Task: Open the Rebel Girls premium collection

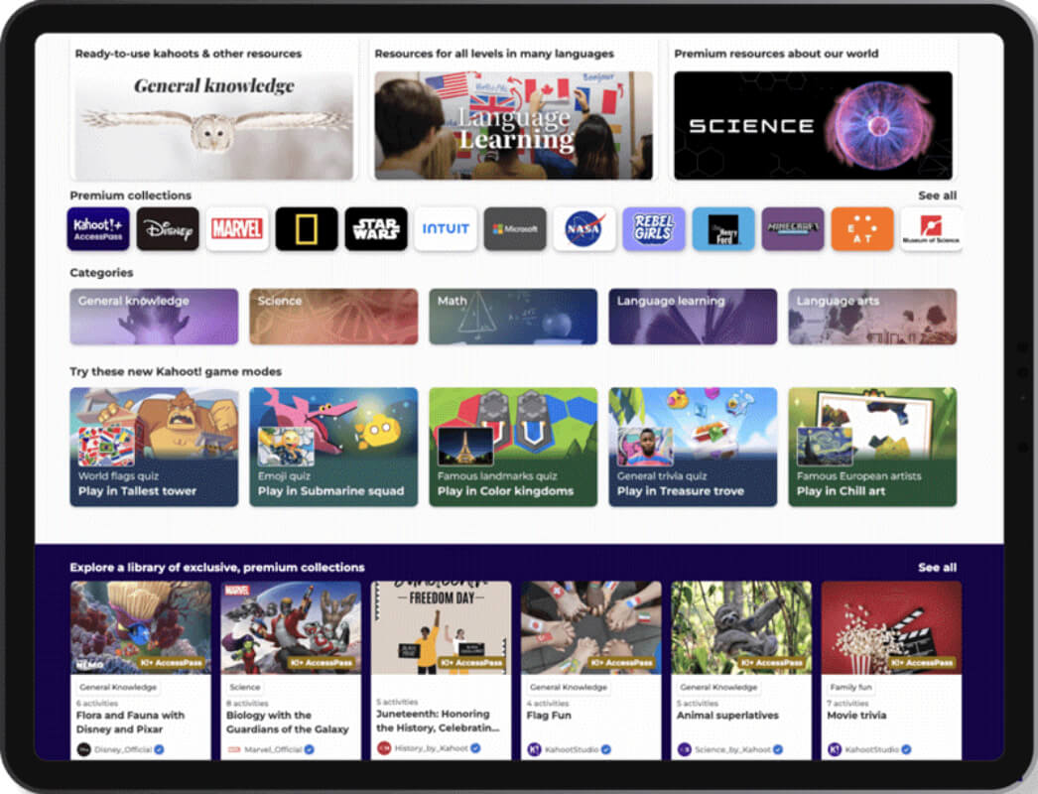Action: (x=654, y=229)
